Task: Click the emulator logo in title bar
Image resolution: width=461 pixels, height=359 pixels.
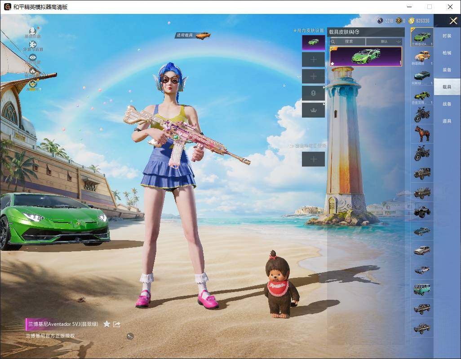Action: tap(7, 7)
